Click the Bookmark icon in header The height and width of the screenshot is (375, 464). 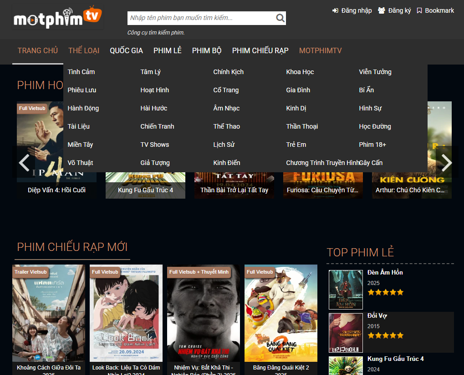click(x=419, y=10)
